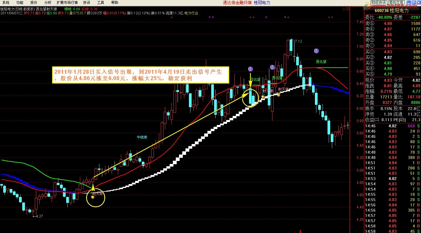421x233 pixels.
Task: Click the 电力行业 sector link
Action: point(191,13)
